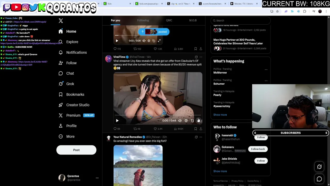Viewport: 330px width, 186px height.
Task: Open Notifications page
Action: coord(72,52)
